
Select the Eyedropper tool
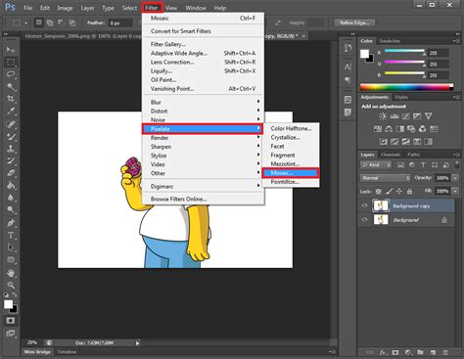(11, 112)
